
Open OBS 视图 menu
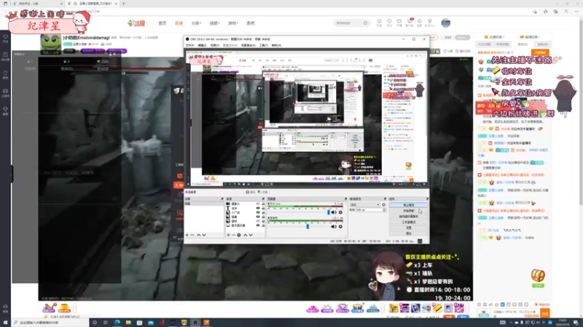pos(214,45)
